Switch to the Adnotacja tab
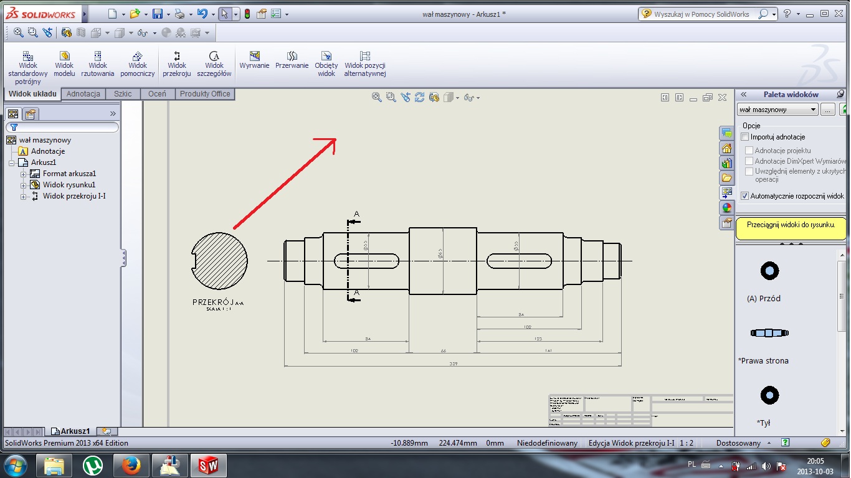 click(x=83, y=94)
